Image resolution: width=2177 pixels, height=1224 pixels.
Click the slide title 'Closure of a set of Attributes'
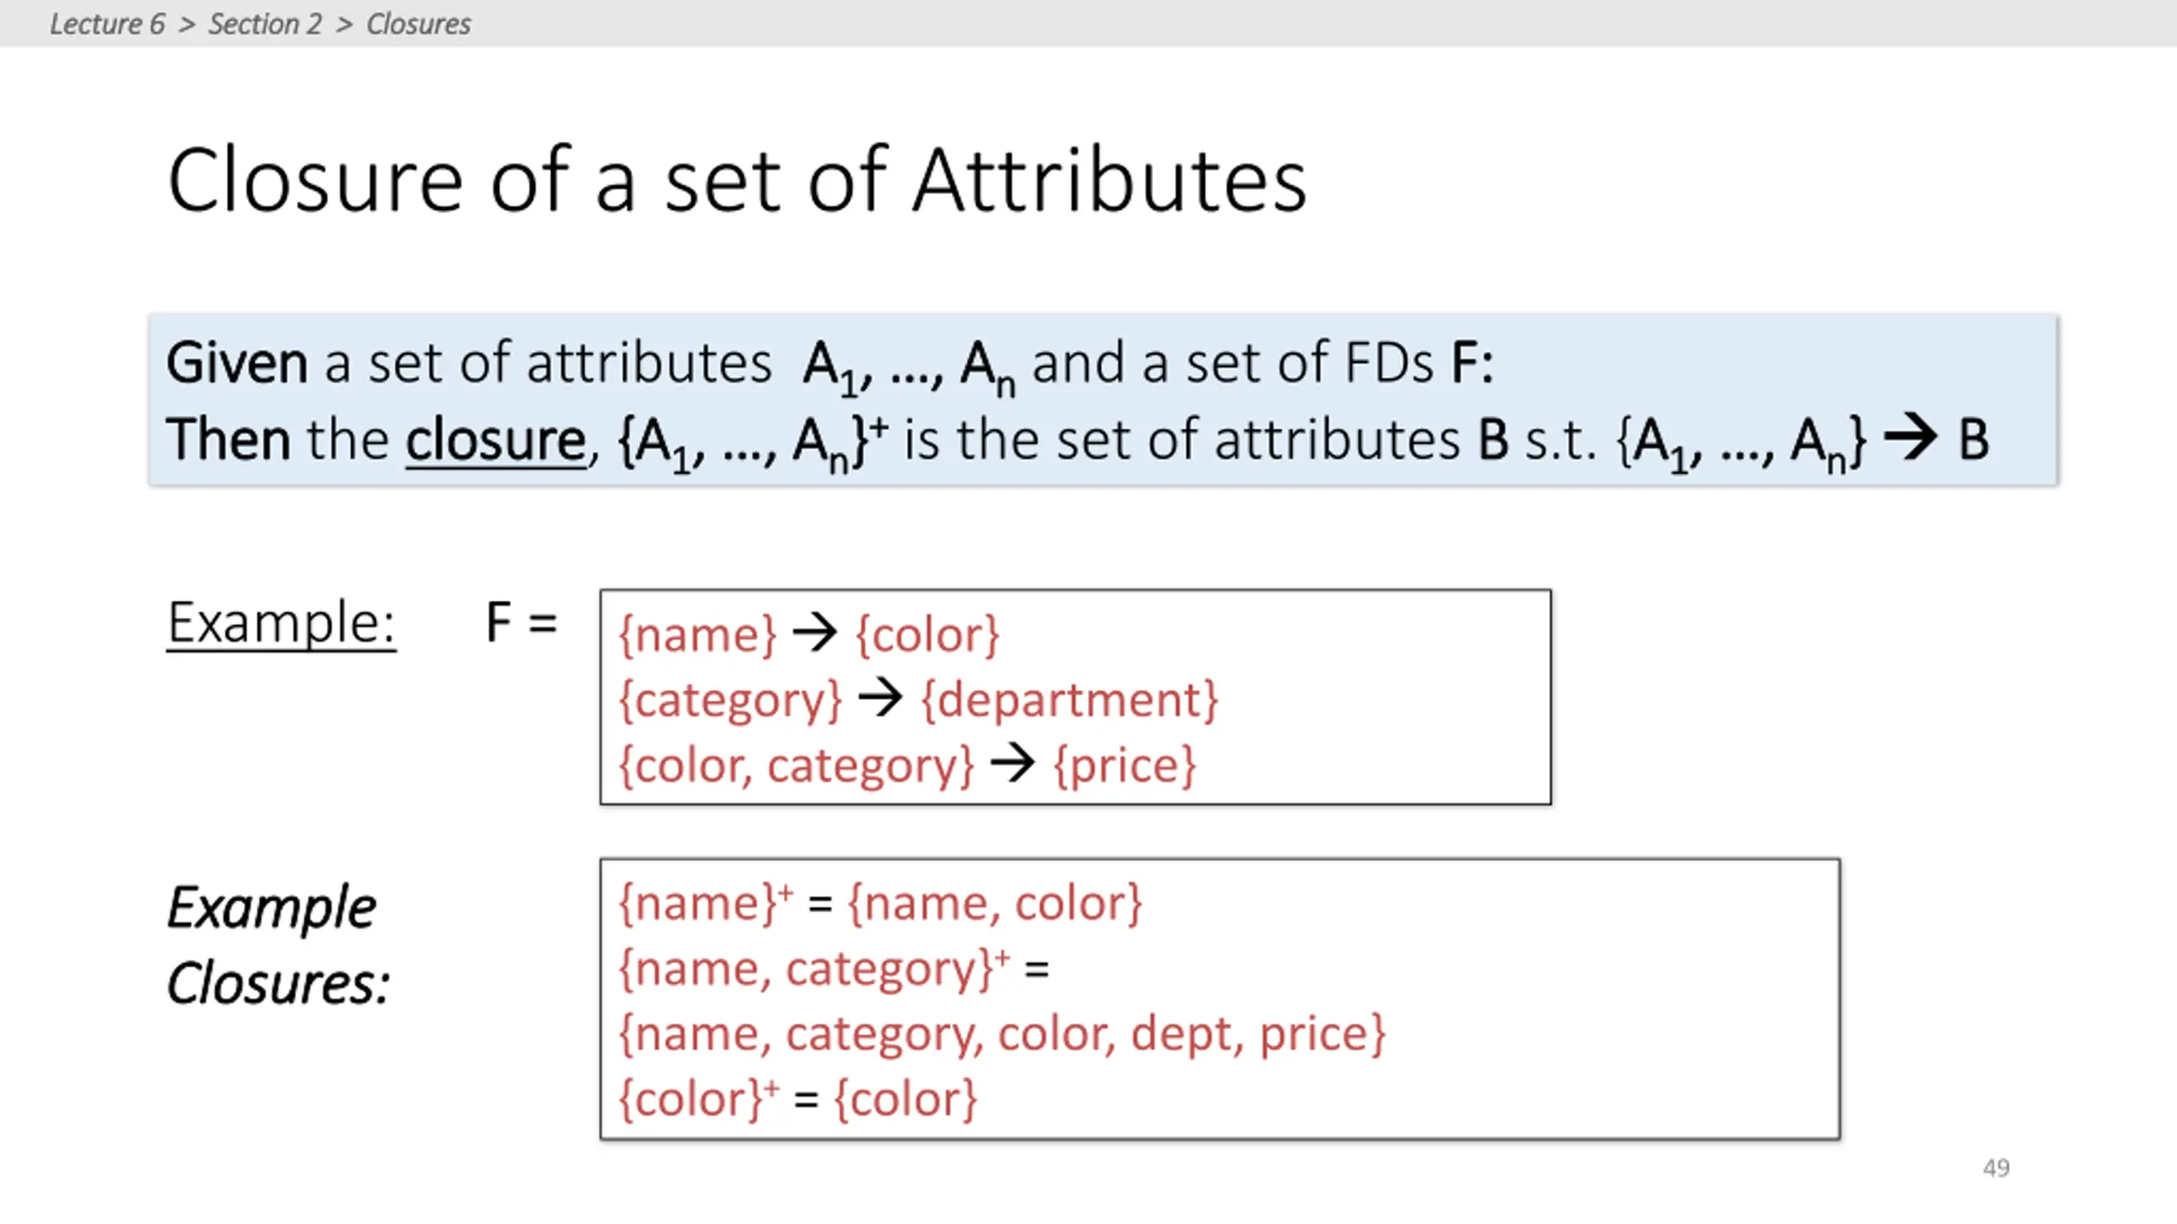[x=736, y=180]
